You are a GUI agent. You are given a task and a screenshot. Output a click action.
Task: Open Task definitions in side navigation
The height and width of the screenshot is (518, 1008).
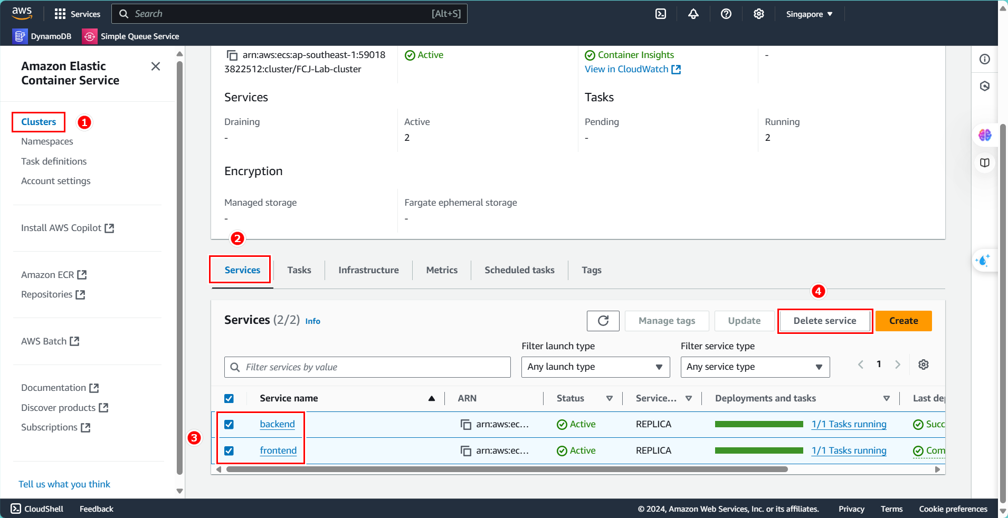point(54,161)
